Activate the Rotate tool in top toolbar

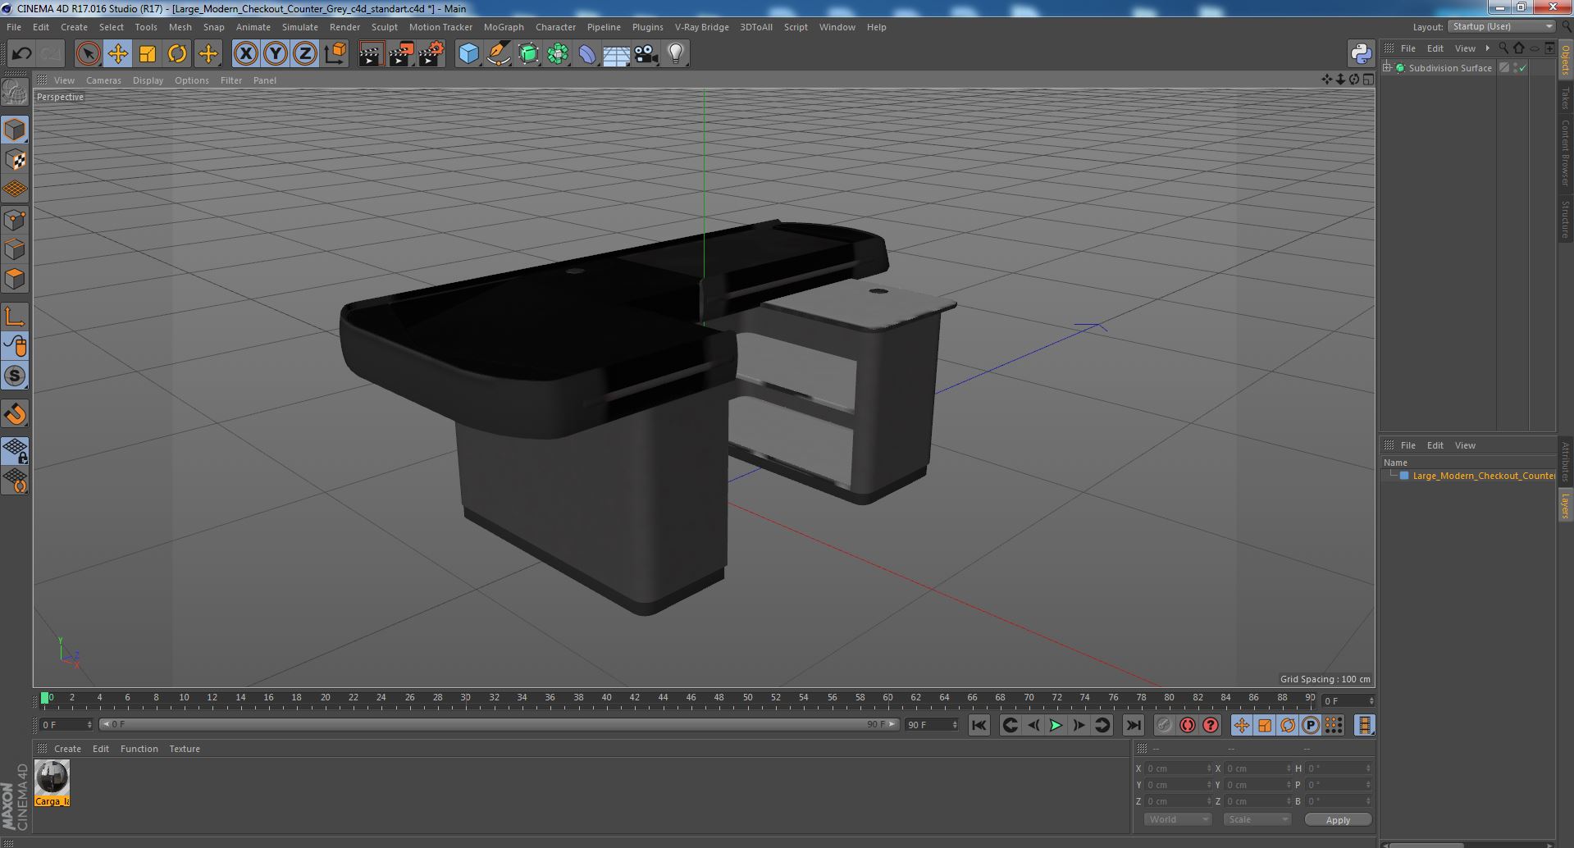point(177,54)
